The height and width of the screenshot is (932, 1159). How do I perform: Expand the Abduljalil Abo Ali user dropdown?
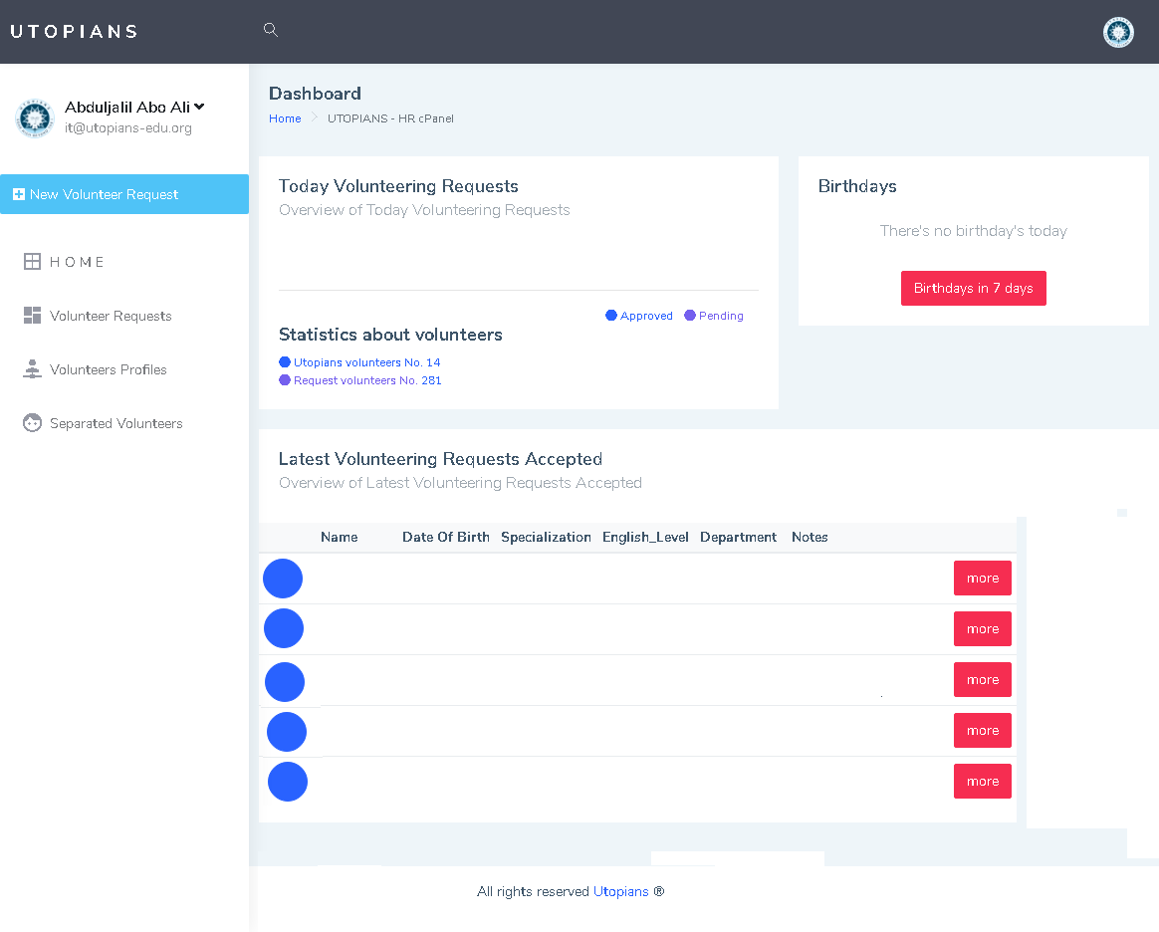pyautogui.click(x=199, y=107)
